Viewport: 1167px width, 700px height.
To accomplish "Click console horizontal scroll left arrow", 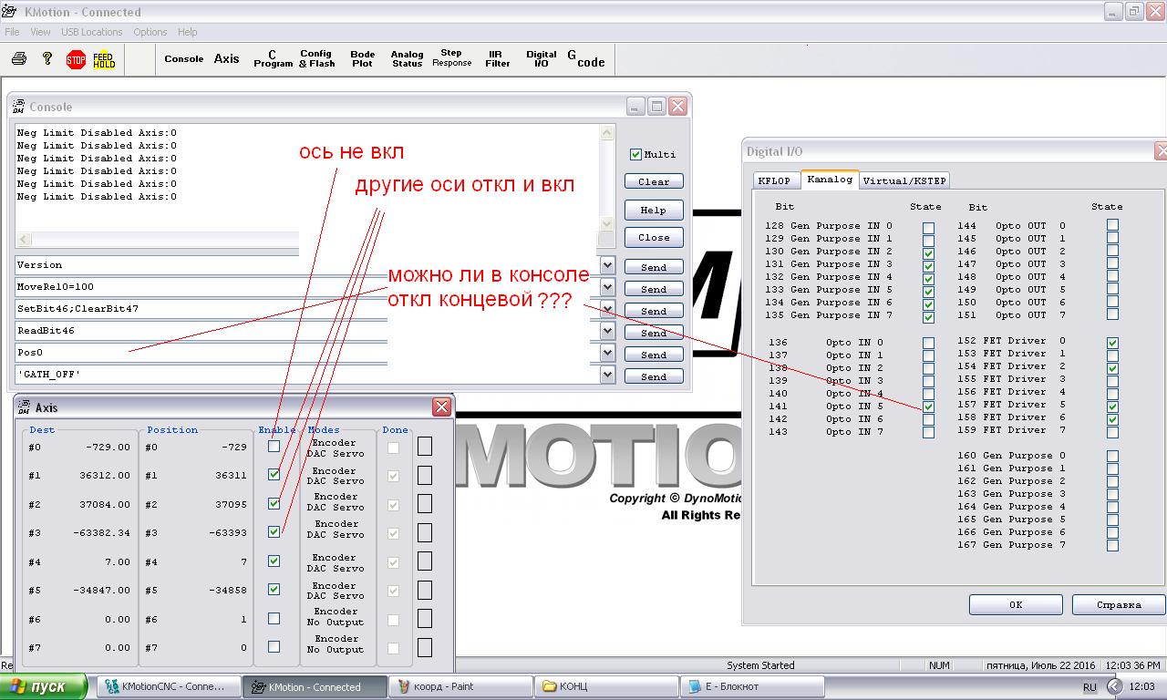I will [x=24, y=240].
